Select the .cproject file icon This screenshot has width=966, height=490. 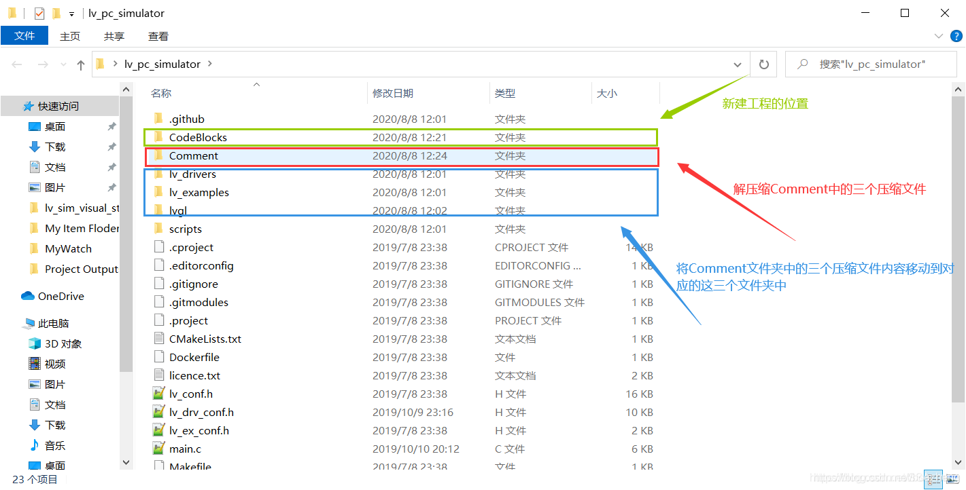158,247
